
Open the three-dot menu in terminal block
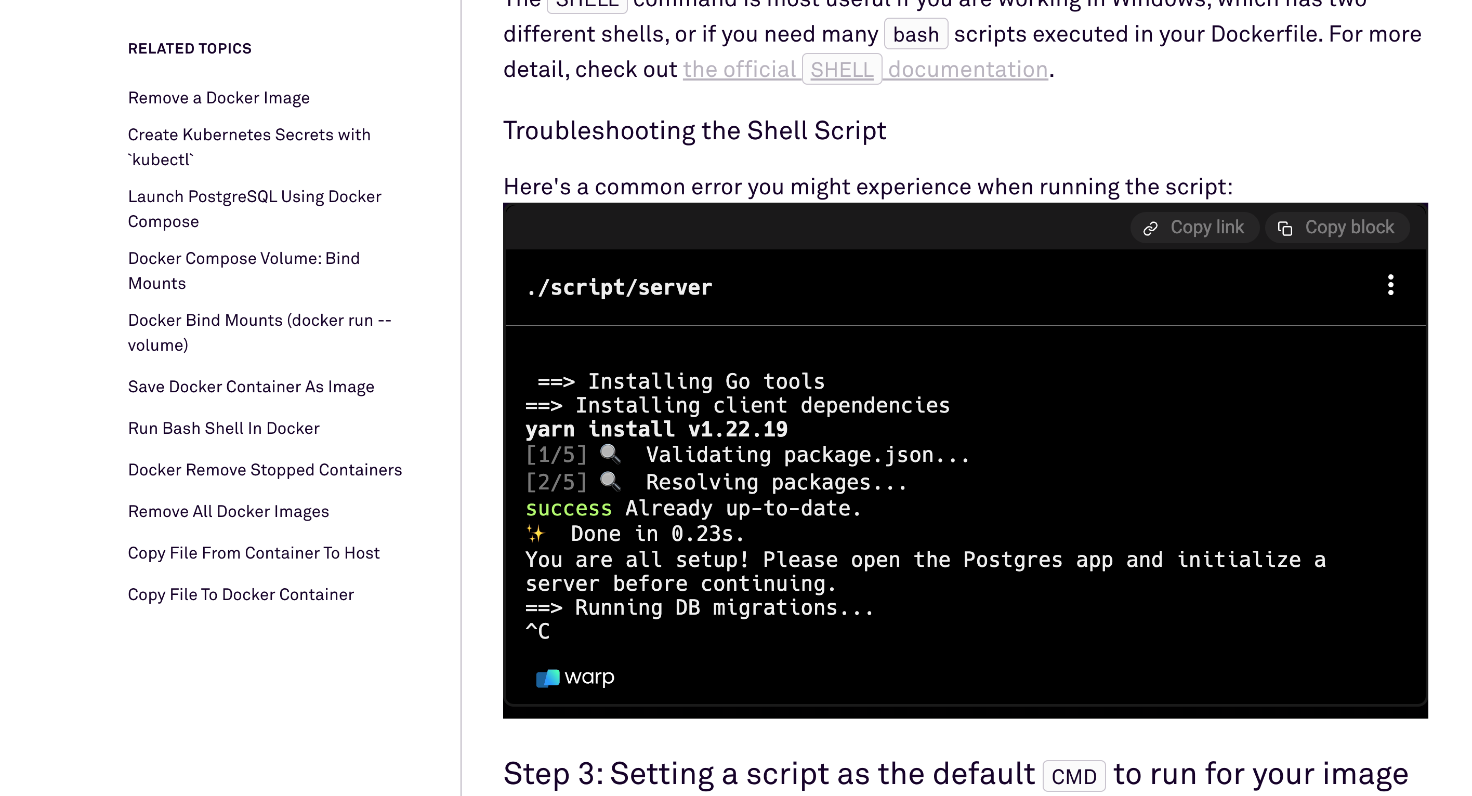click(x=1390, y=285)
